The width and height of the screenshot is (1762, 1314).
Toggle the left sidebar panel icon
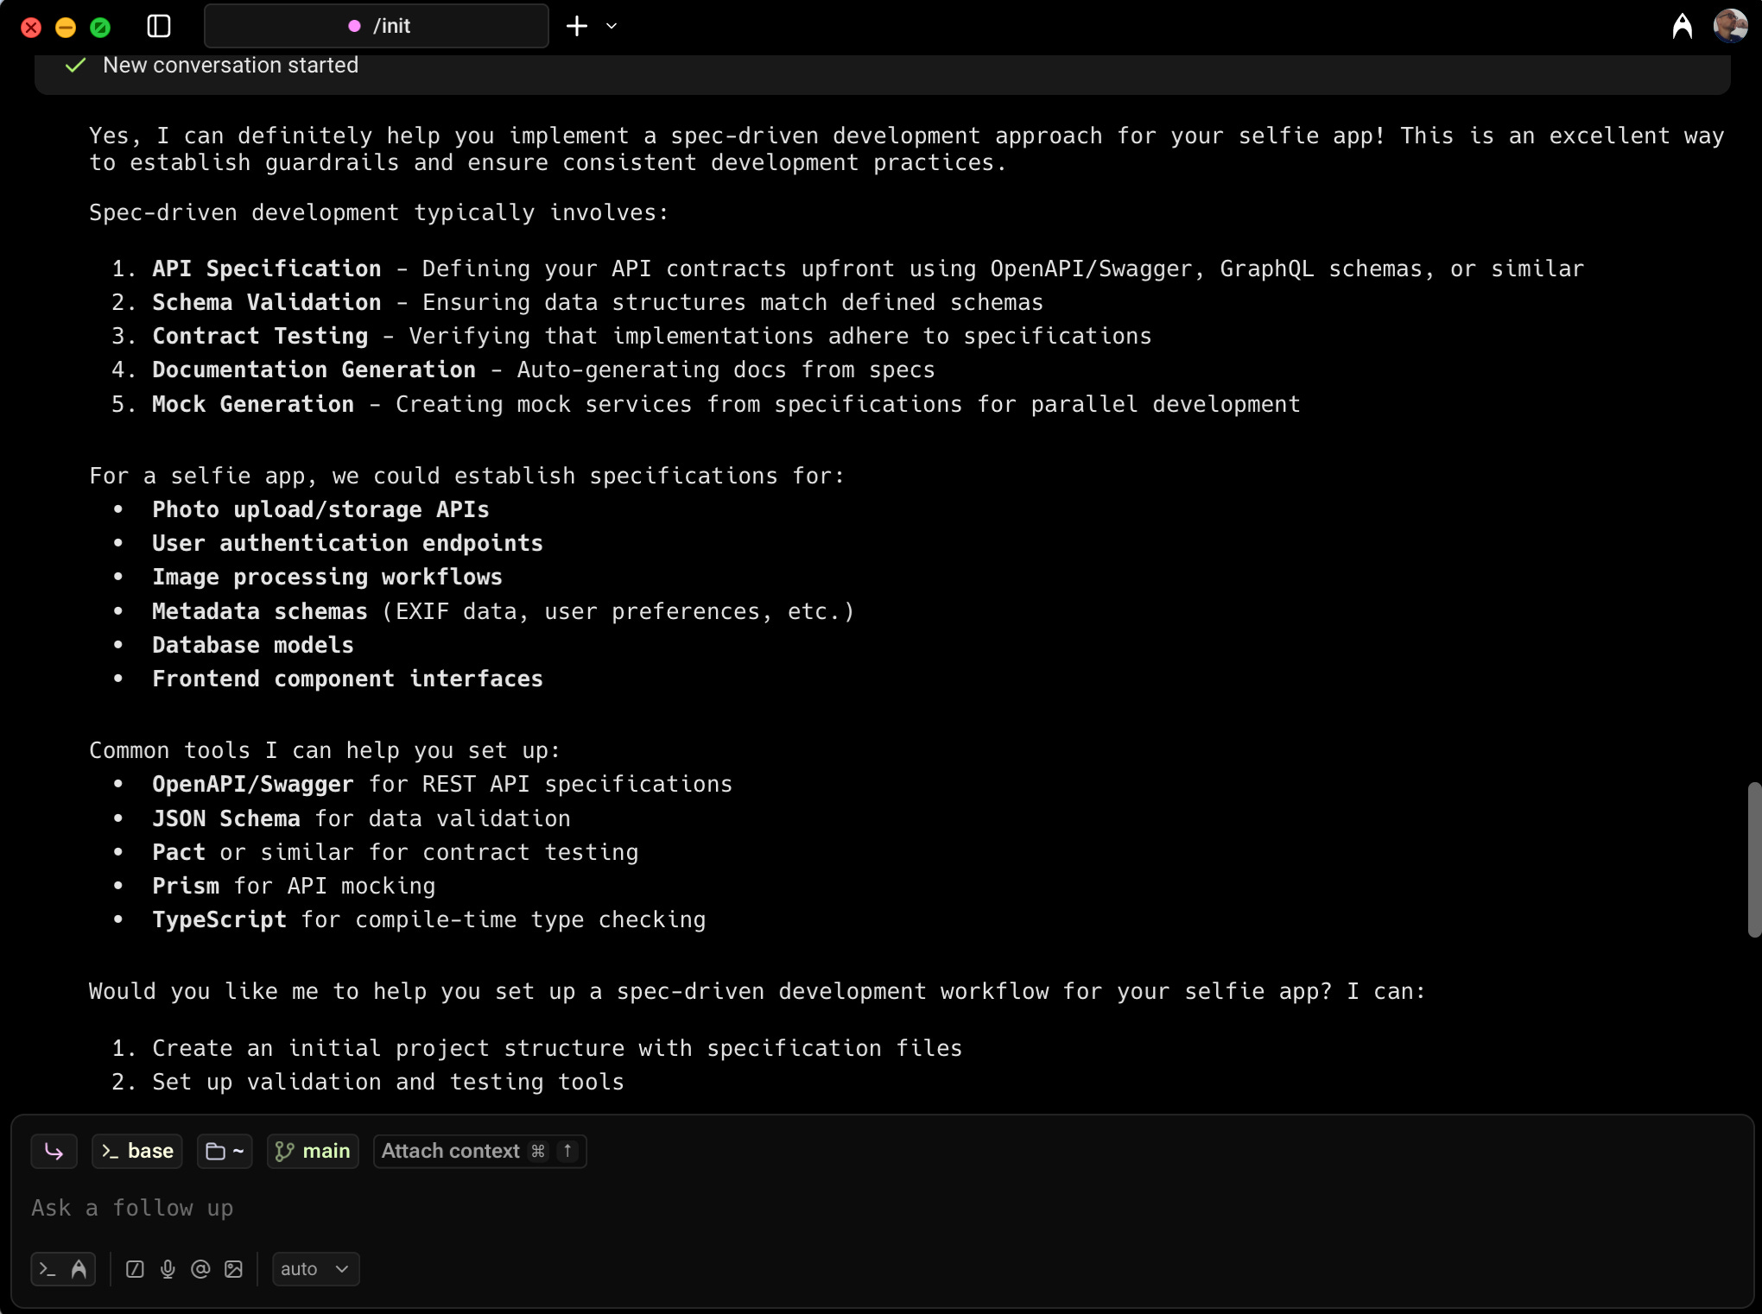[159, 26]
